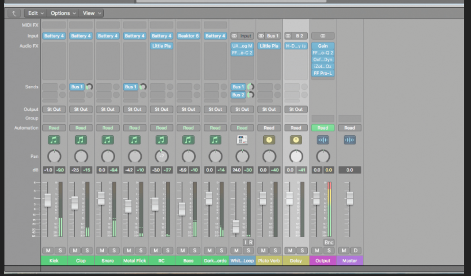Viewport: 471px width, 276px height.
Task: Click the drum machine icon on Whit Loop channel
Action: (242, 140)
